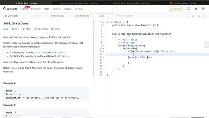Click Add to List
The width and height of the screenshot is (209, 118).
point(41,29)
